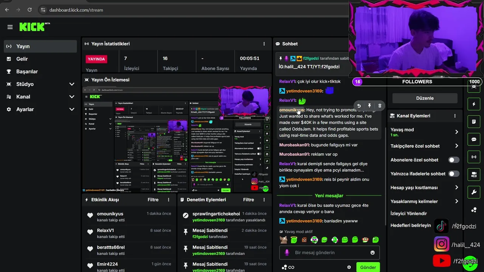Click username Murobaskan91 asking about fallguys
484x272 pixels.
tap(295, 145)
